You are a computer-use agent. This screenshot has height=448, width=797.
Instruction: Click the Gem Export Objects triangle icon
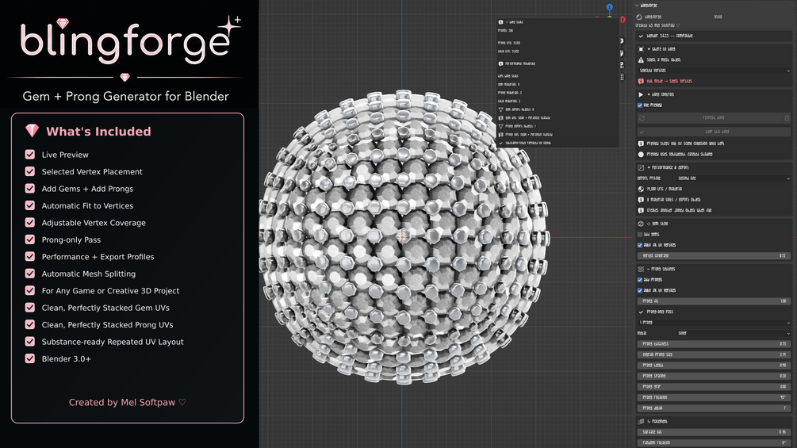(500, 109)
